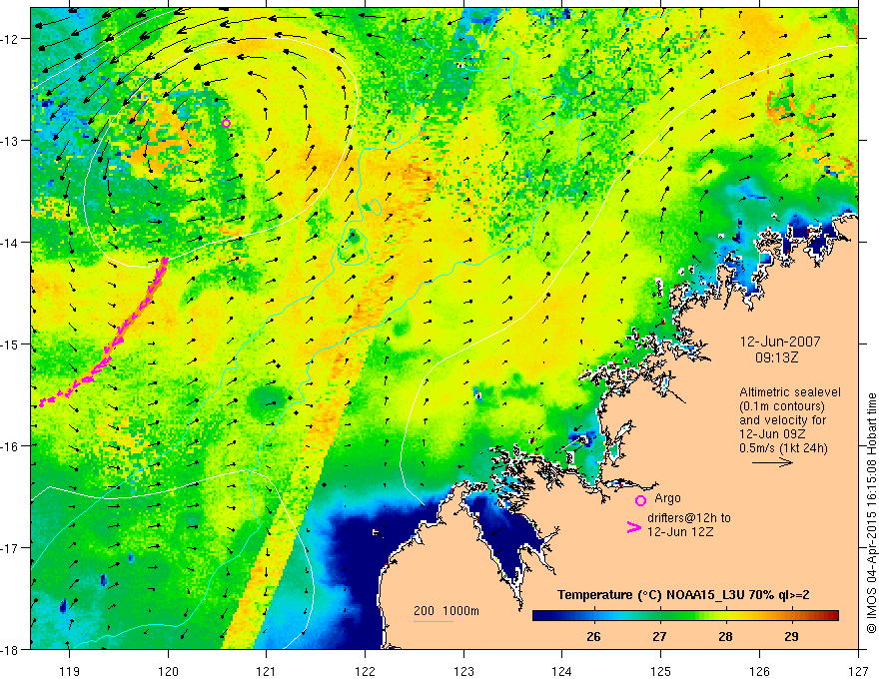The height and width of the screenshot is (679, 879).
Task: Click the 123 longitude axis label
Action: tap(463, 671)
